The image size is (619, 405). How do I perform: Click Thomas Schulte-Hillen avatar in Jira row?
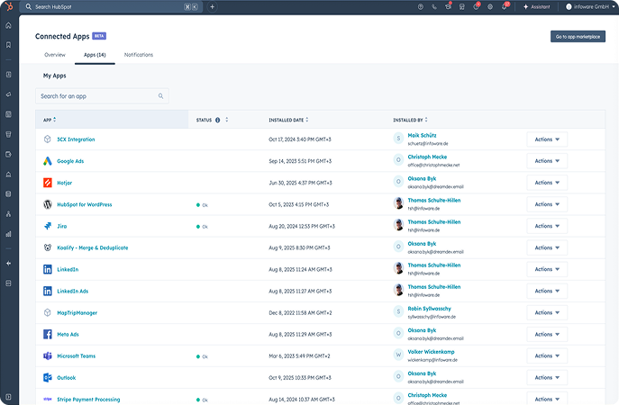pos(398,225)
